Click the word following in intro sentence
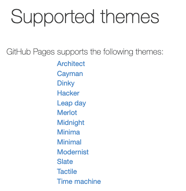The height and width of the screenshot is (191, 186). click(x=118, y=52)
